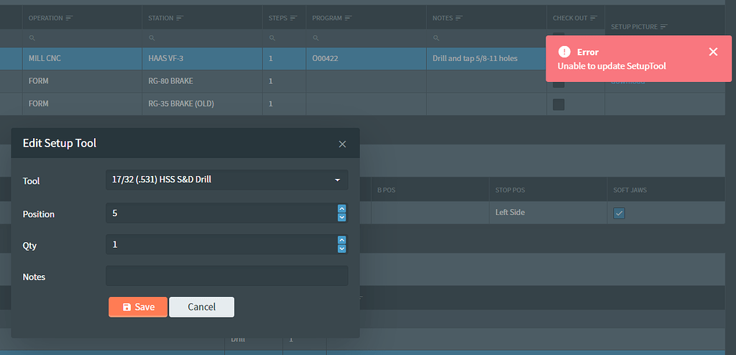The image size is (736, 355).
Task: Click the Notes column filter icon
Action: (459, 18)
